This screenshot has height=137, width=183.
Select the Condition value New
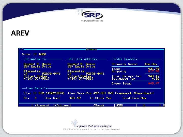(144, 98)
